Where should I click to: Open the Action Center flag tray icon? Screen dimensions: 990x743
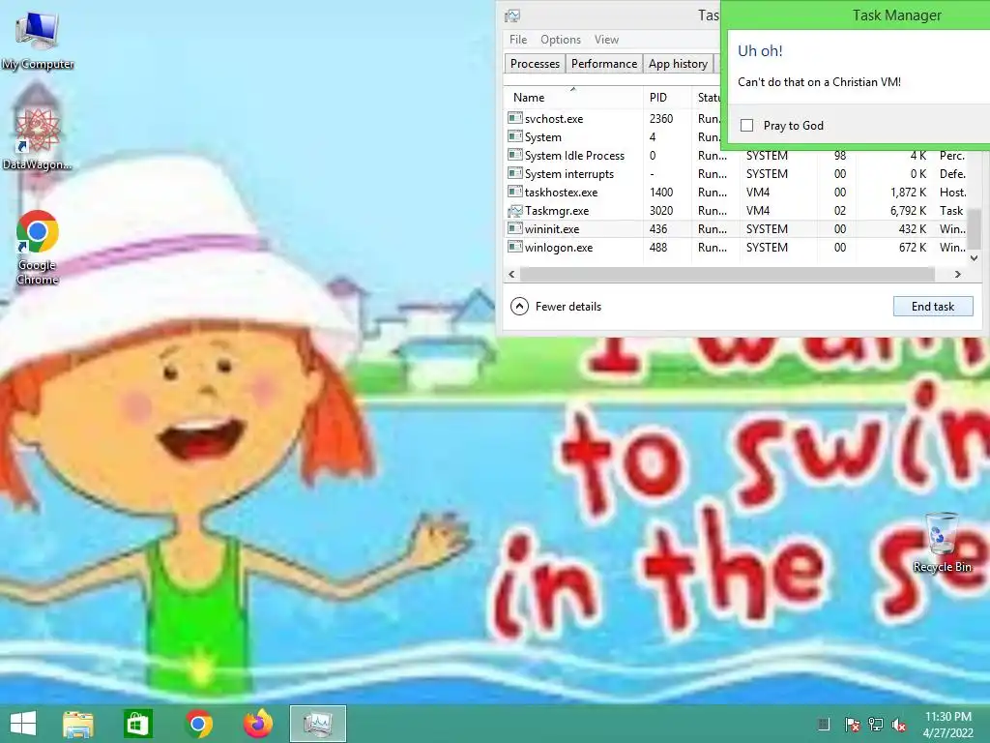click(851, 725)
